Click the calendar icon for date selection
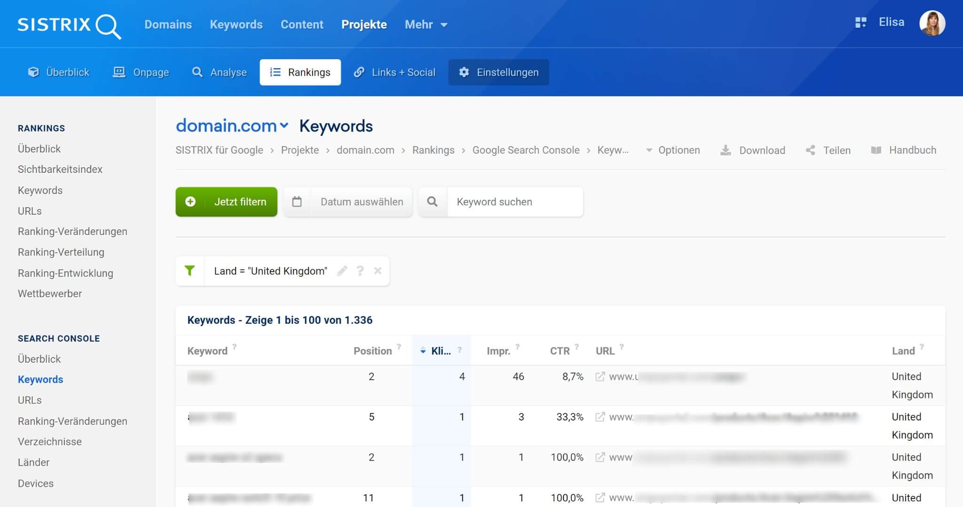The width and height of the screenshot is (963, 507). pyautogui.click(x=297, y=202)
